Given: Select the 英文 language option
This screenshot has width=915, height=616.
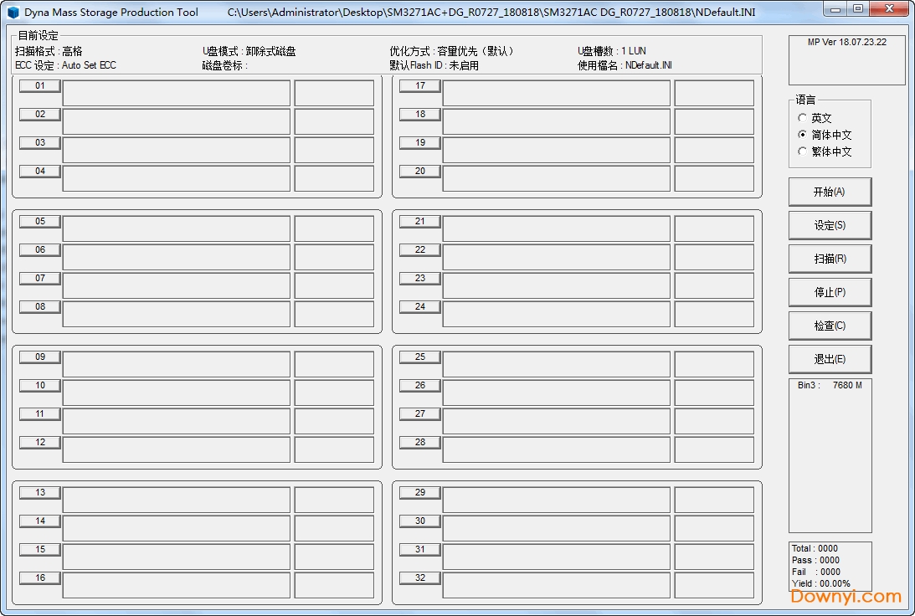Looking at the screenshot, I should pyautogui.click(x=804, y=118).
